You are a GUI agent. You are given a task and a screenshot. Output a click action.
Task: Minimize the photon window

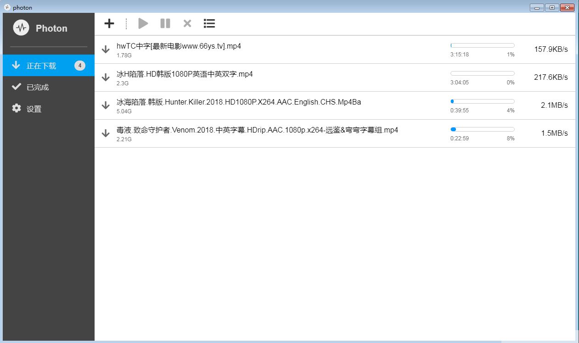(x=537, y=7)
